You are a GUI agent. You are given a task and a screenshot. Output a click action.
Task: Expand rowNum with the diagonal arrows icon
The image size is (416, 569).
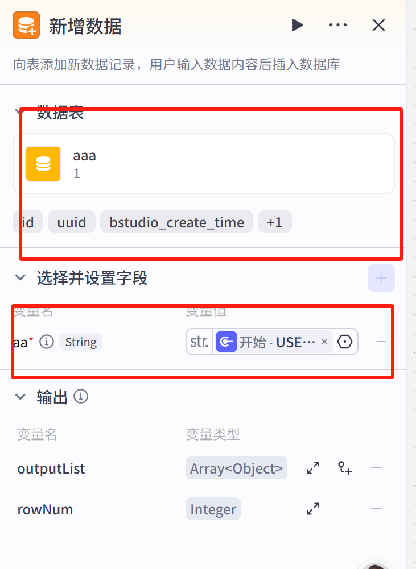pos(312,509)
